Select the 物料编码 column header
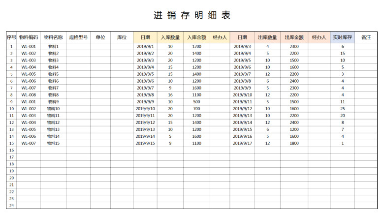384x215 pixels. 29,37
